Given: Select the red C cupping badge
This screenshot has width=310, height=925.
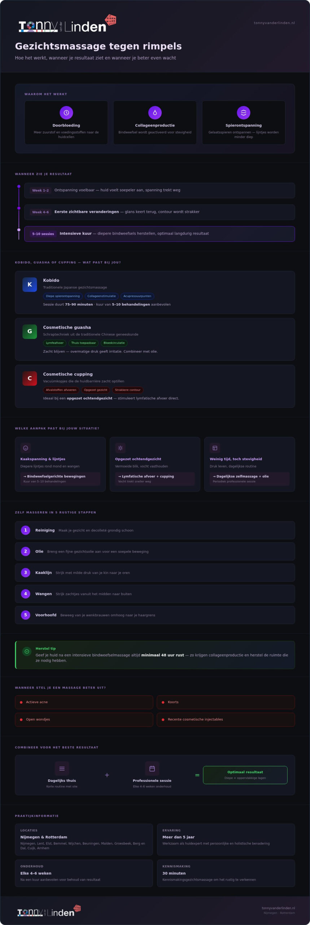Looking at the screenshot, I should [30, 378].
